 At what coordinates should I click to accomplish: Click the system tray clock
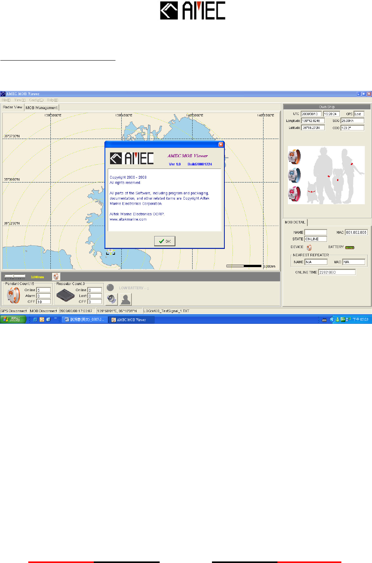[x=360, y=320]
